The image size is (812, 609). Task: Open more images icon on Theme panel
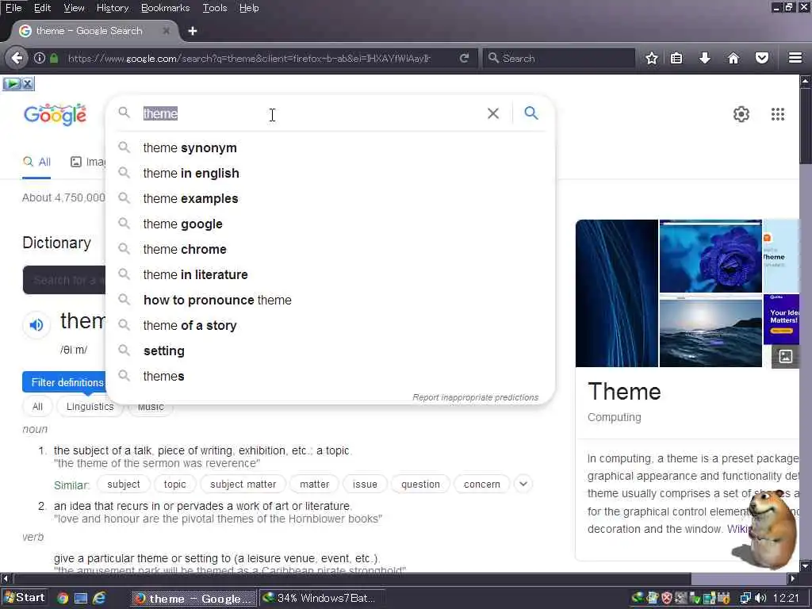(786, 356)
